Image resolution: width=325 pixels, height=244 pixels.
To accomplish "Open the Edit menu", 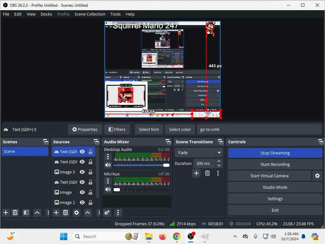I will (18, 14).
